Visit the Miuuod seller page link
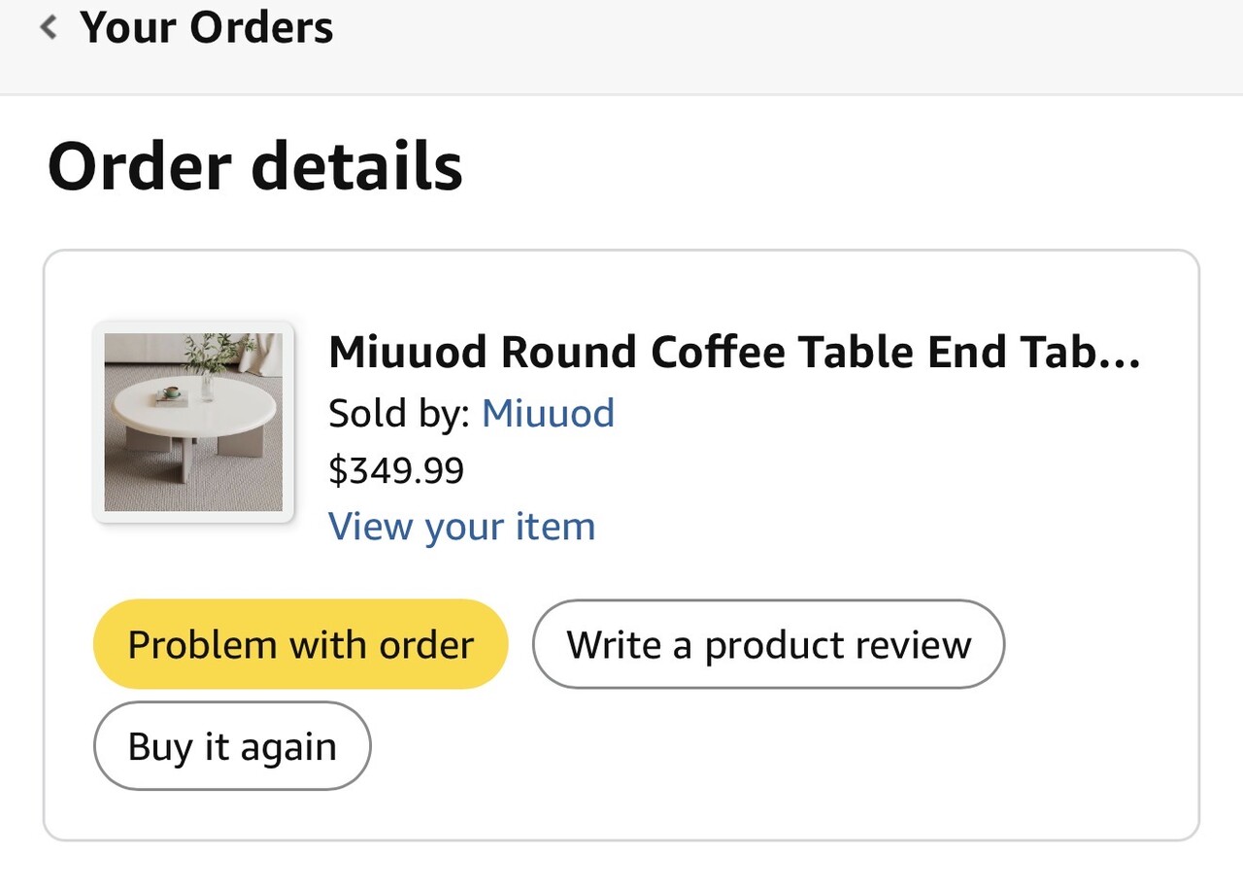1243x888 pixels. (548, 413)
